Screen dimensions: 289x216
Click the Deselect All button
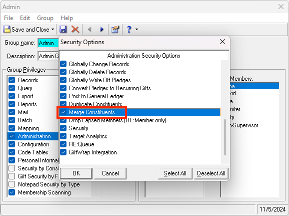click(x=211, y=173)
